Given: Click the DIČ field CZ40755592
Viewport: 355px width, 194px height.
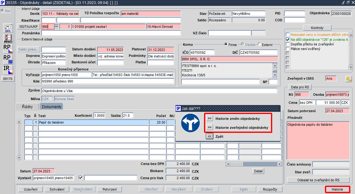Looking at the screenshot, I should tap(258, 52).
